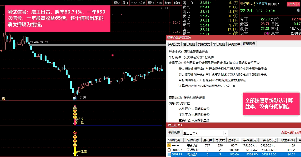Image resolution: width=301 pixels, height=157 pixels.
Task: Expand the dropdown arrow beside +自选
Action: coord(298,4)
